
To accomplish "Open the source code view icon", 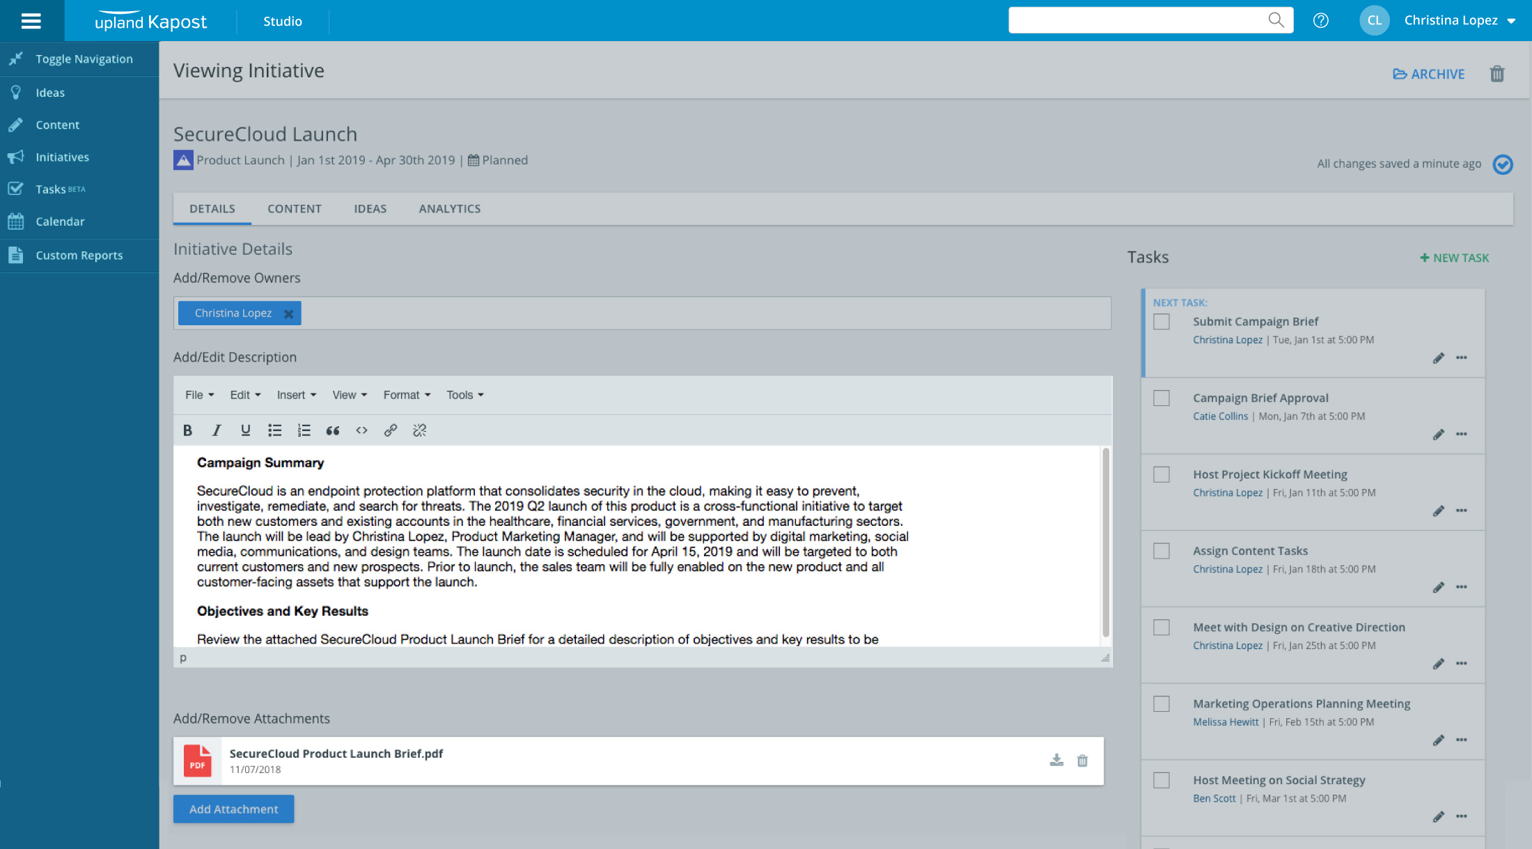I will [x=361, y=430].
